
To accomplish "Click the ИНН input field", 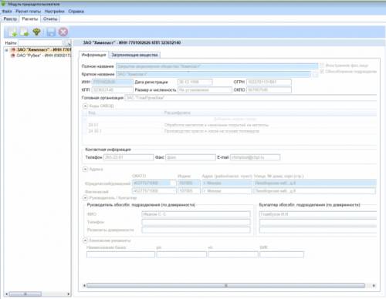I will tap(113, 82).
